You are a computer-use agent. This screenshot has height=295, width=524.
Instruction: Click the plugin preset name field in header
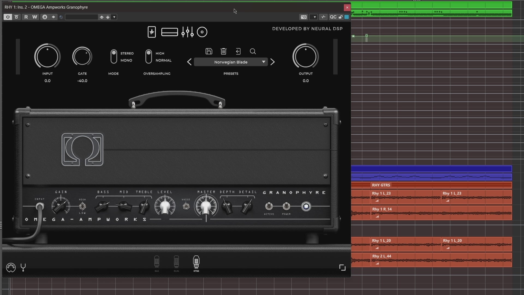[x=81, y=17]
